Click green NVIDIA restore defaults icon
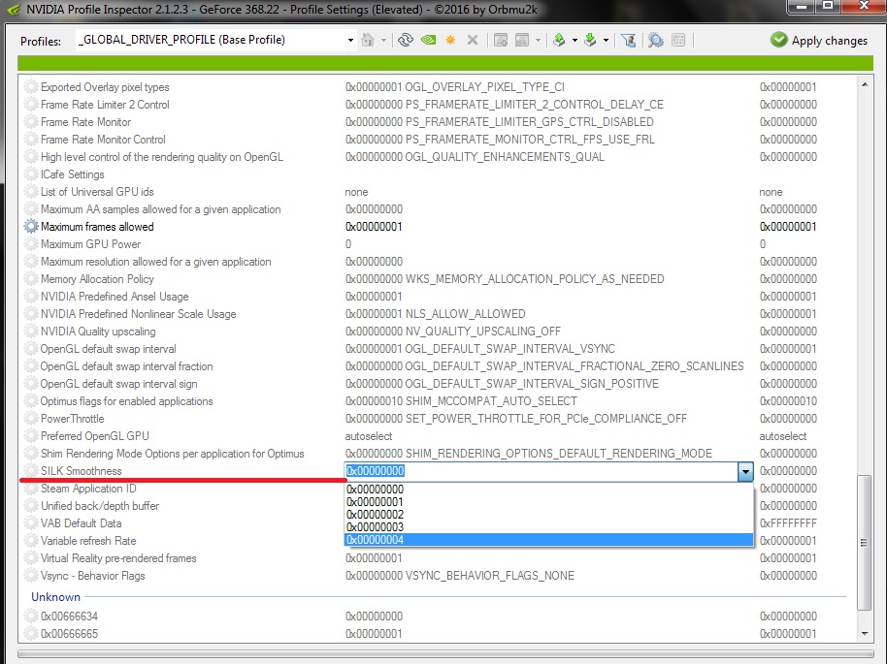The width and height of the screenshot is (887, 664). click(x=428, y=40)
